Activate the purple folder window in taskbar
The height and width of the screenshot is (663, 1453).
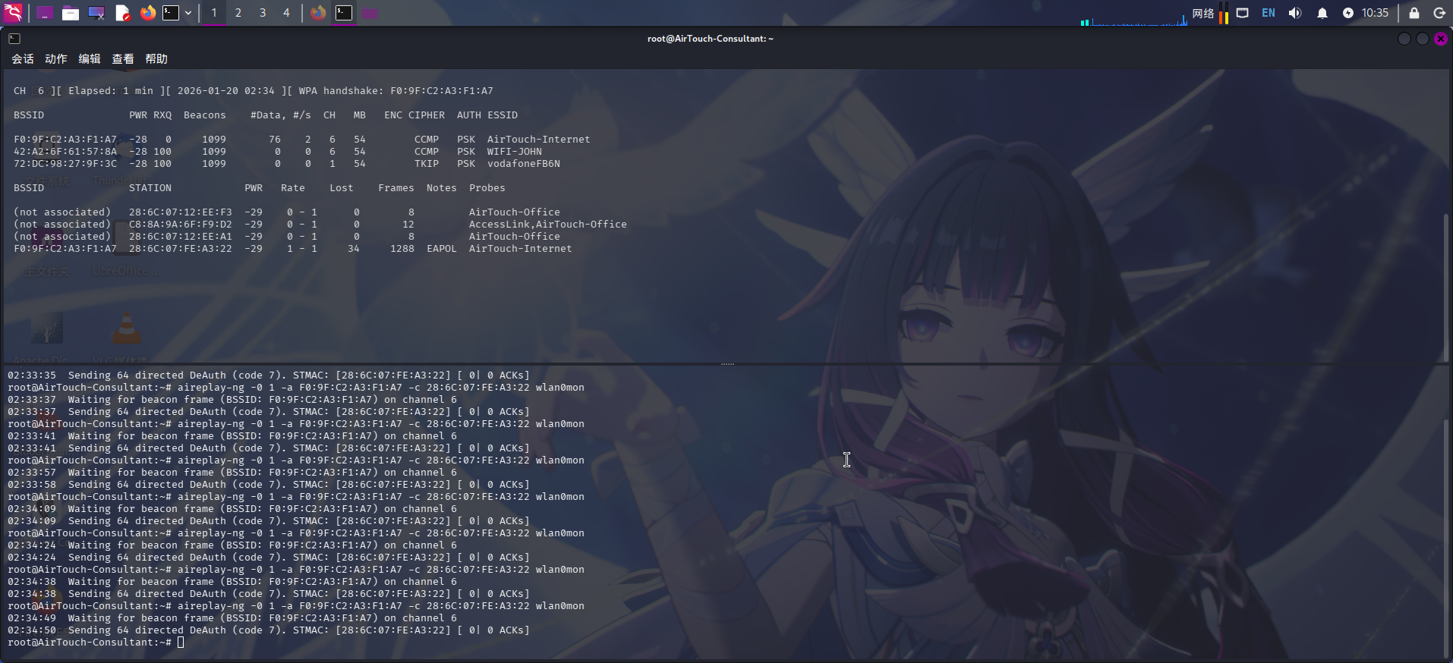pyautogui.click(x=370, y=13)
